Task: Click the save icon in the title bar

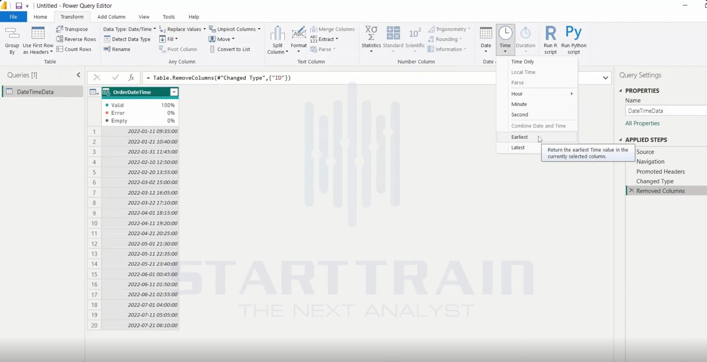Action: (x=19, y=6)
